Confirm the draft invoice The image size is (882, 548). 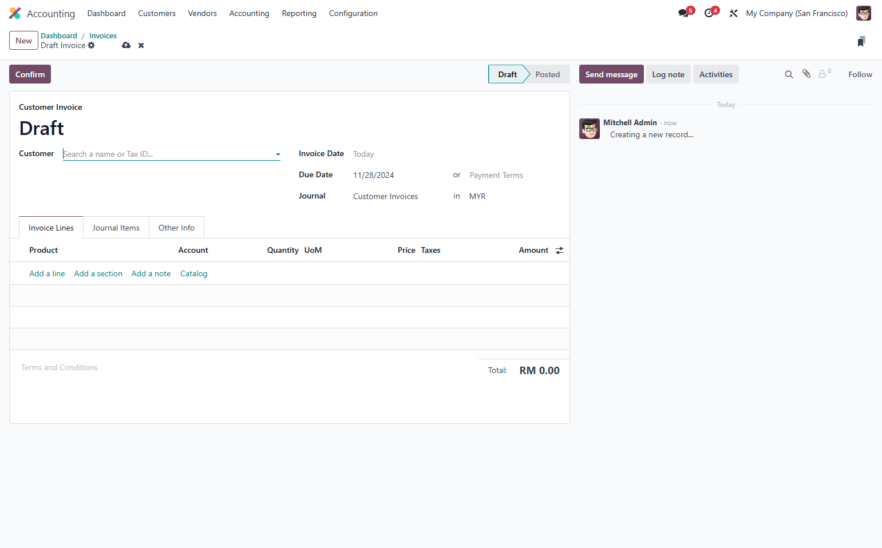click(30, 74)
